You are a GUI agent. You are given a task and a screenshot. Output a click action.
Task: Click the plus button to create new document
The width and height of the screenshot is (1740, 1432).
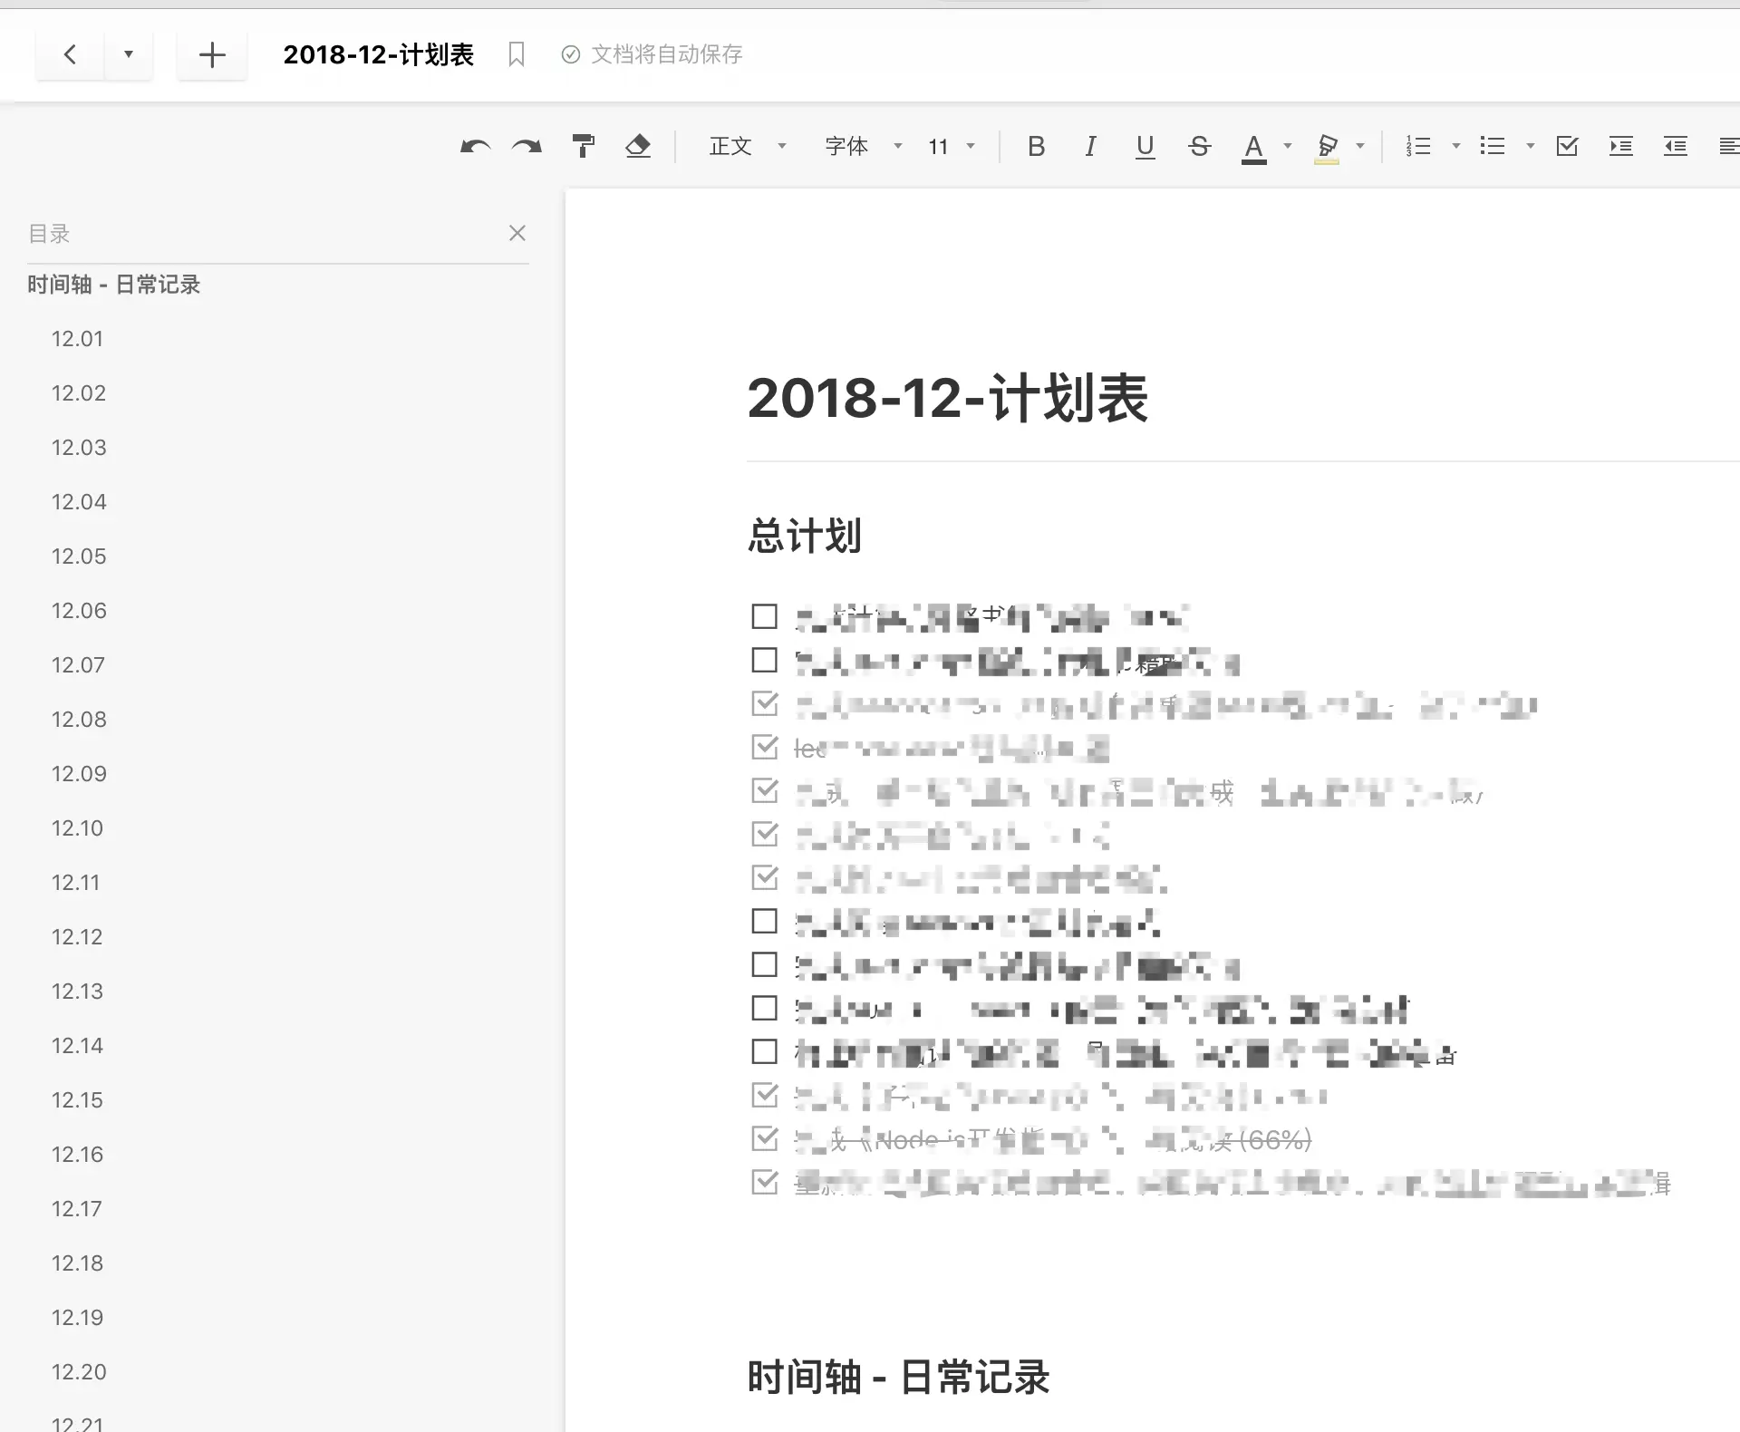[212, 55]
